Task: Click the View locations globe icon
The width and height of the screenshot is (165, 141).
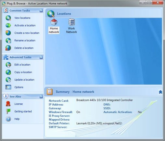Action: coord(8,18)
